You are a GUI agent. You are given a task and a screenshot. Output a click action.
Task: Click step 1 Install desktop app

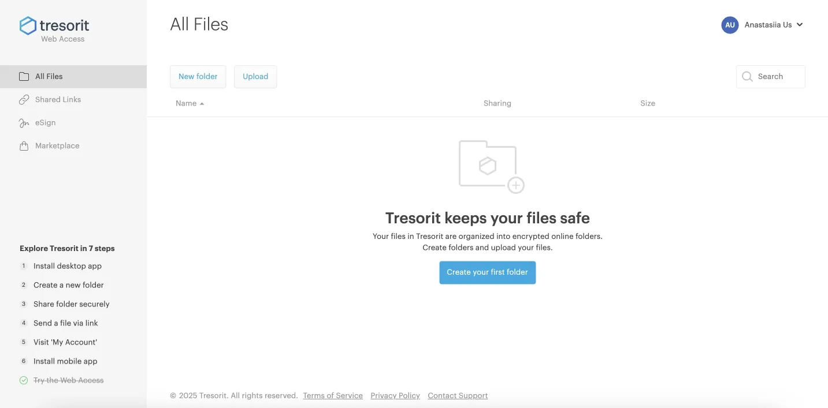click(68, 266)
